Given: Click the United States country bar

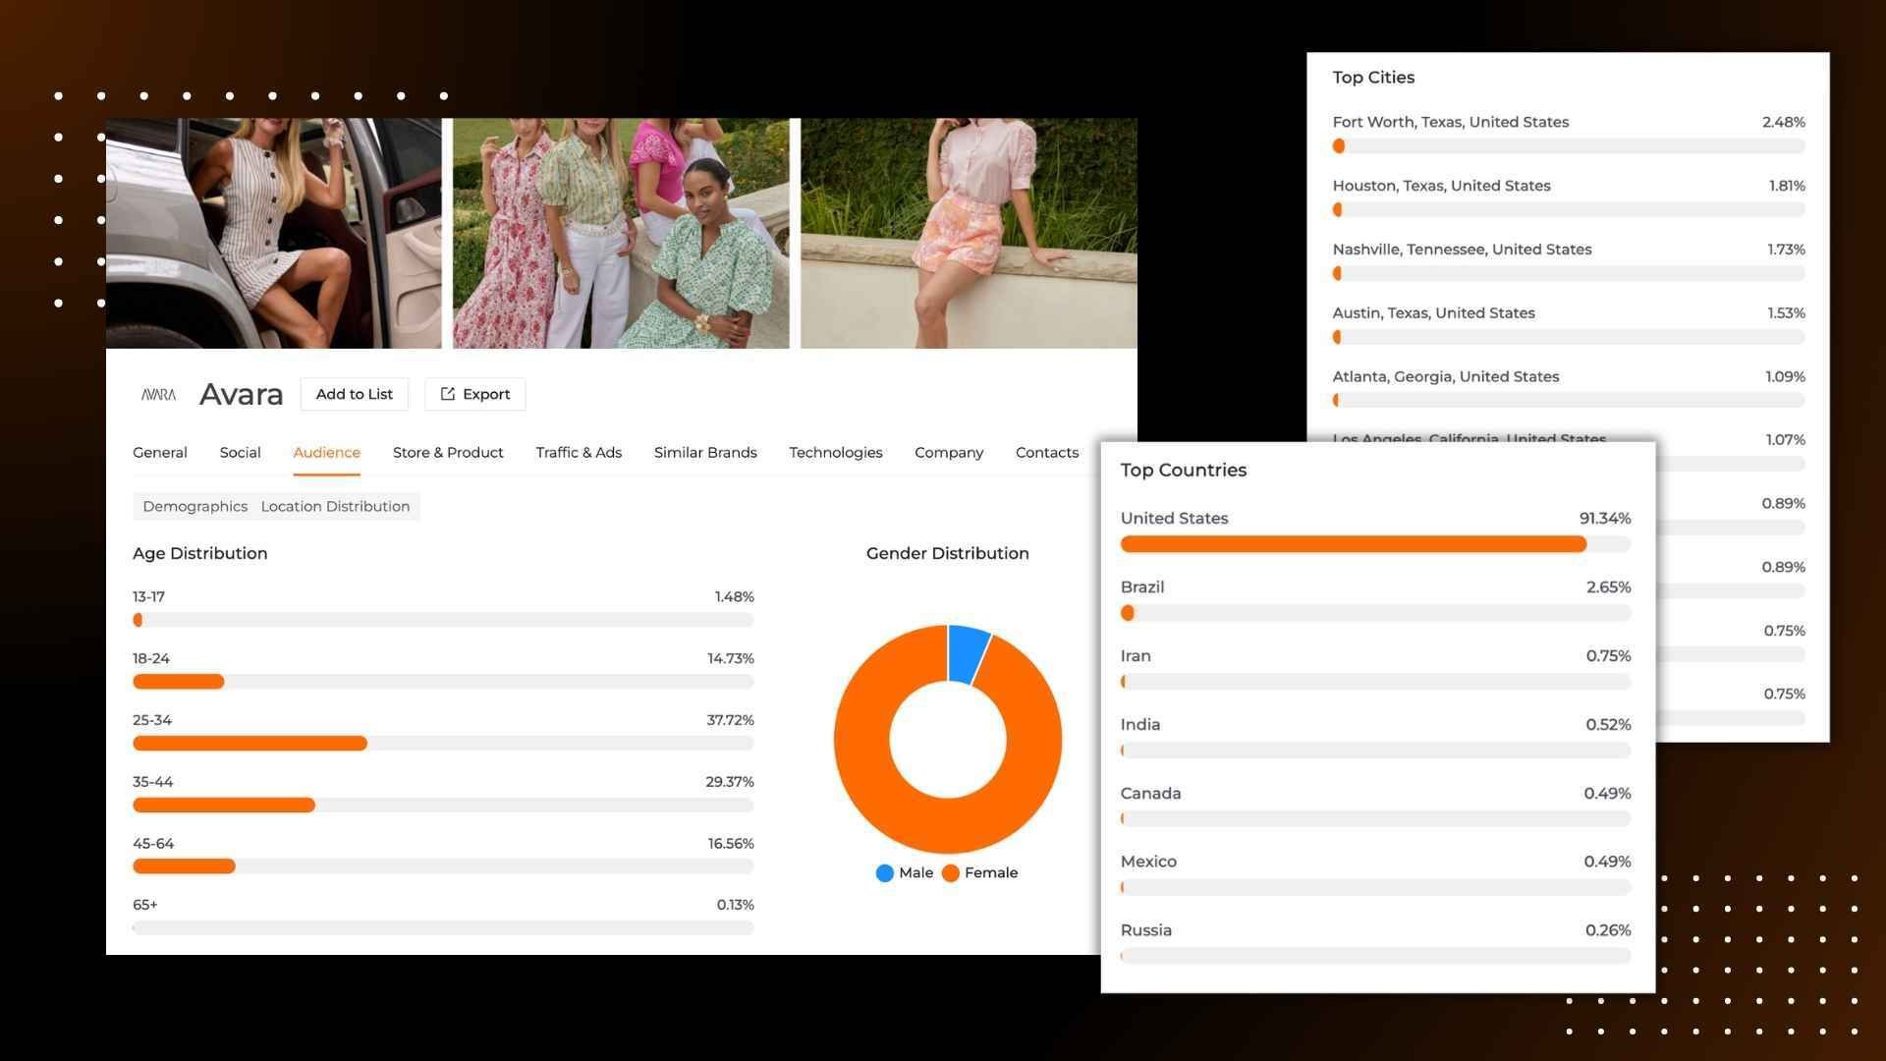Looking at the screenshot, I should (1375, 544).
